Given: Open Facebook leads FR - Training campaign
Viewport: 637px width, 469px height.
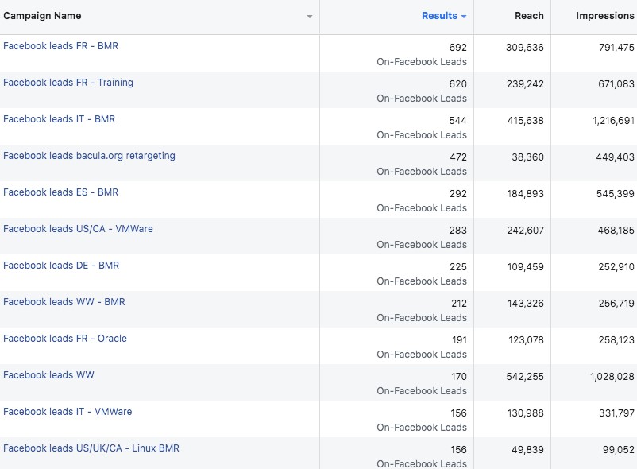Looking at the screenshot, I should coord(68,83).
